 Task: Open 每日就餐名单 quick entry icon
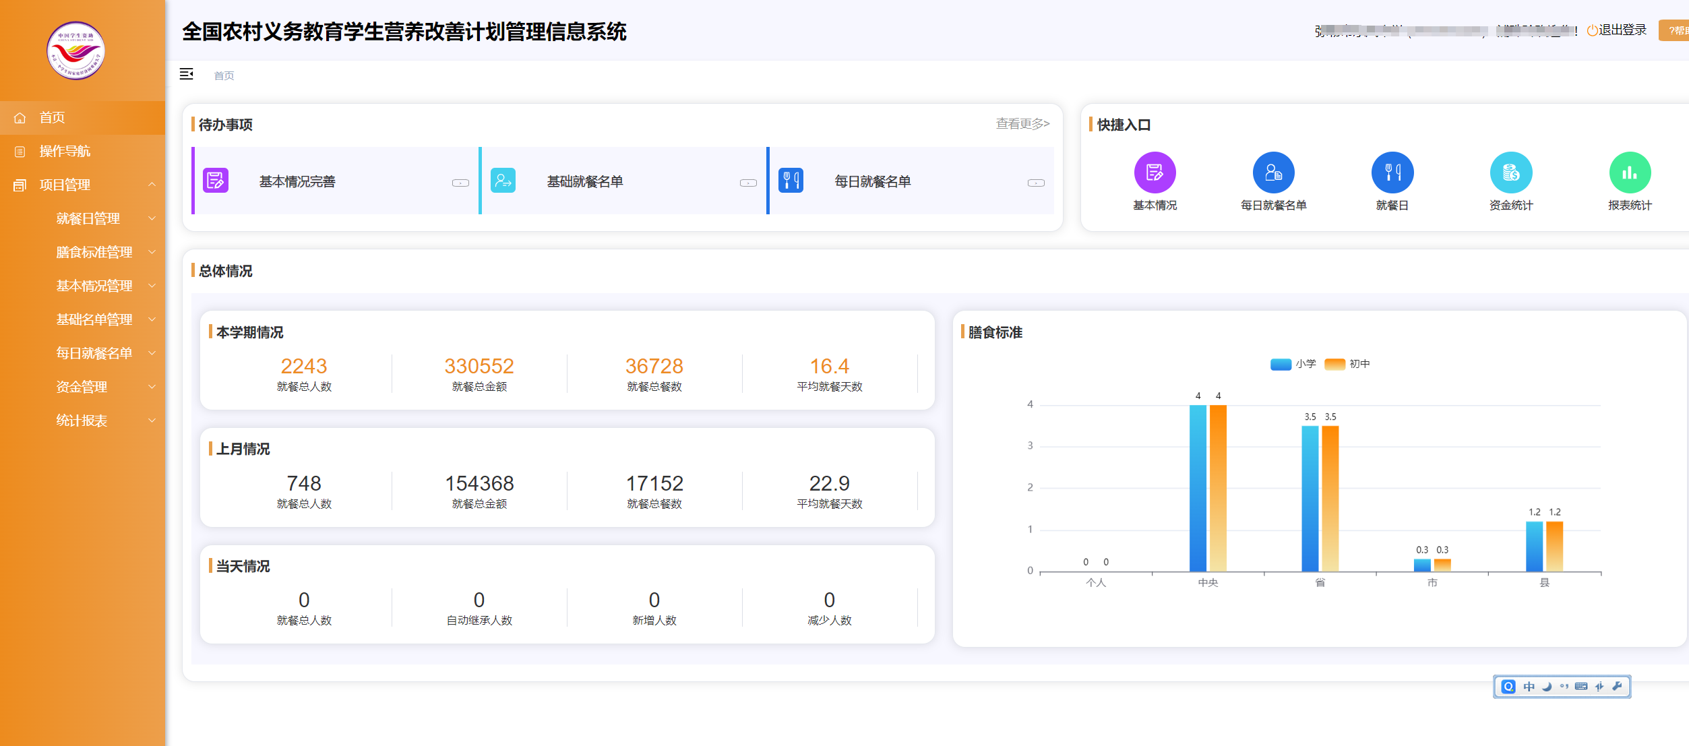pos(1274,173)
